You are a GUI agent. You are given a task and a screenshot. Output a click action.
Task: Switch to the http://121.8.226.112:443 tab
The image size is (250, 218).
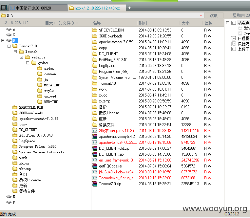[x=97, y=8]
